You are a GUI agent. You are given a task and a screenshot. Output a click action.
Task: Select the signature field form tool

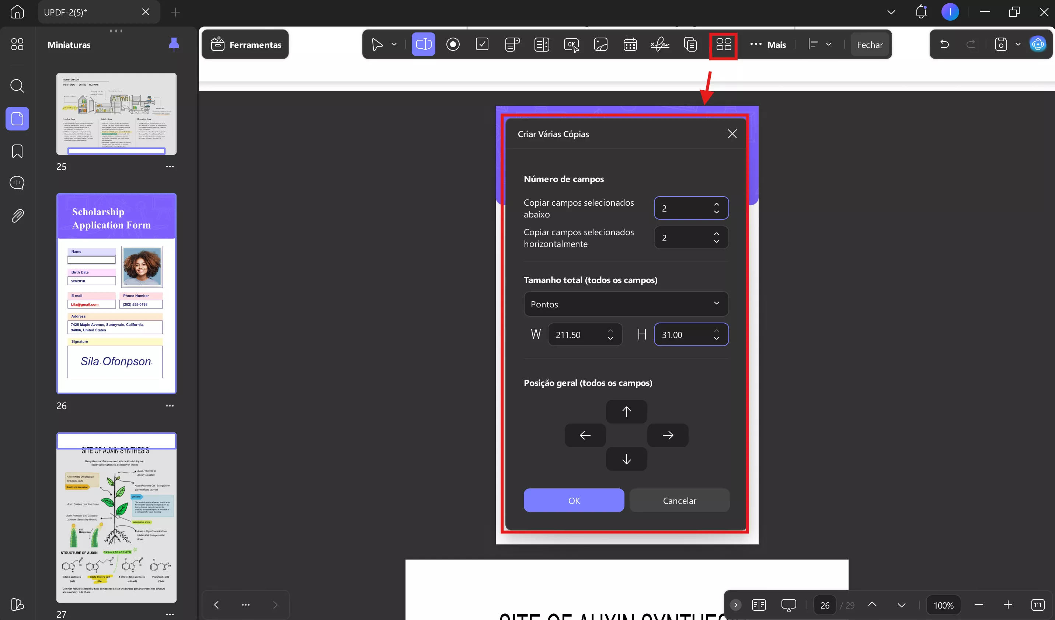[660, 44]
